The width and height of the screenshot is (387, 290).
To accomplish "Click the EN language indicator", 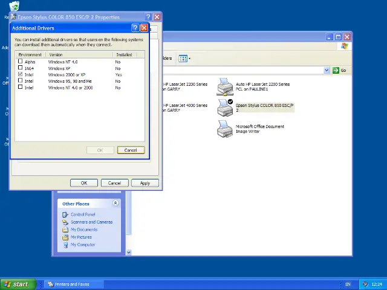I will 348,285.
